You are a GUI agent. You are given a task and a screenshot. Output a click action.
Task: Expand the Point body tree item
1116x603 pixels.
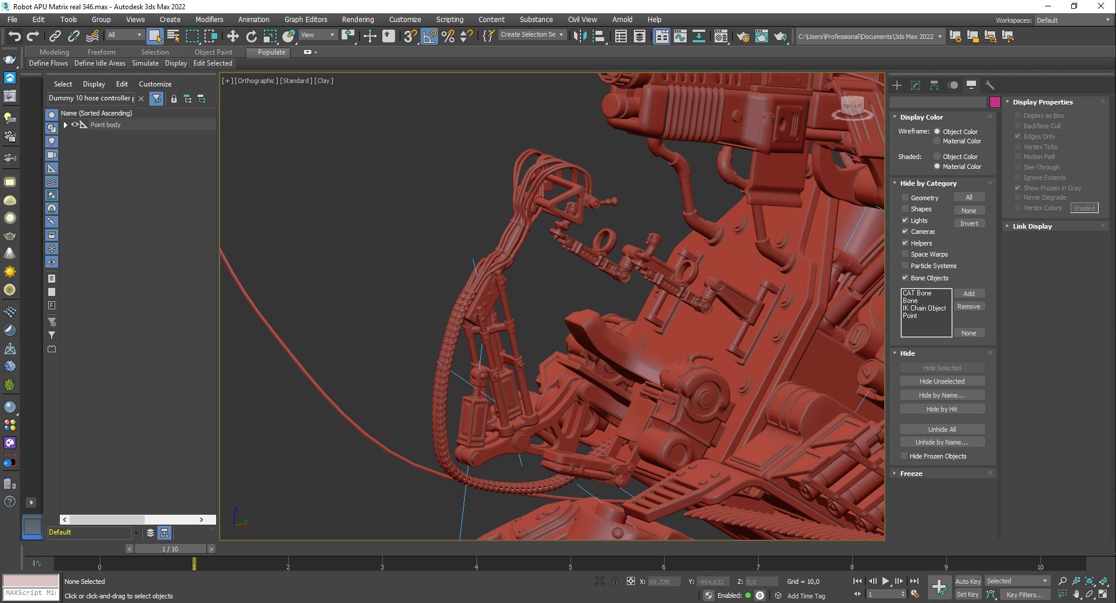[65, 125]
